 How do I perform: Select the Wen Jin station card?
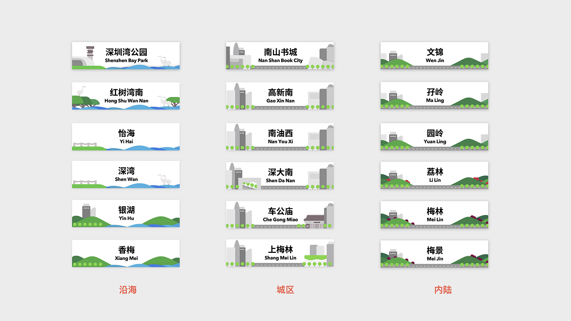(x=434, y=56)
